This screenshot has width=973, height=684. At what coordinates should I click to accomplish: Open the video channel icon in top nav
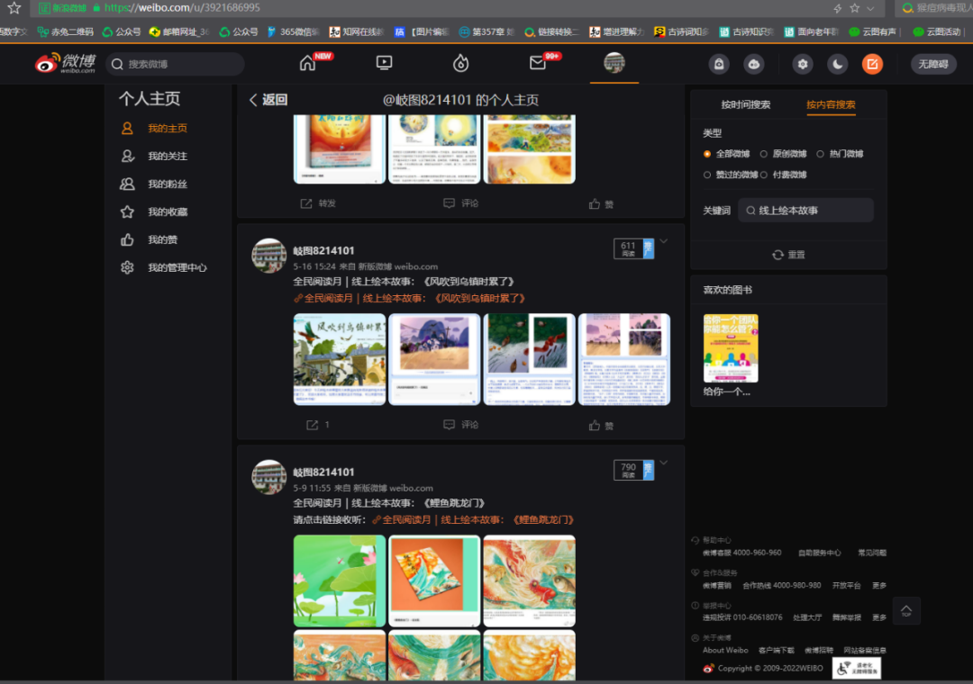coord(384,63)
